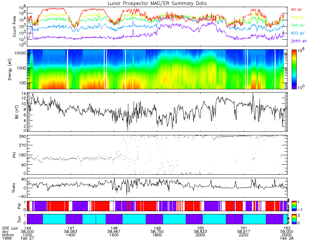Viewport: 319px width, 248px height.
Task: Click the GSE longitude value '147'
Action: pyautogui.click(x=71, y=228)
